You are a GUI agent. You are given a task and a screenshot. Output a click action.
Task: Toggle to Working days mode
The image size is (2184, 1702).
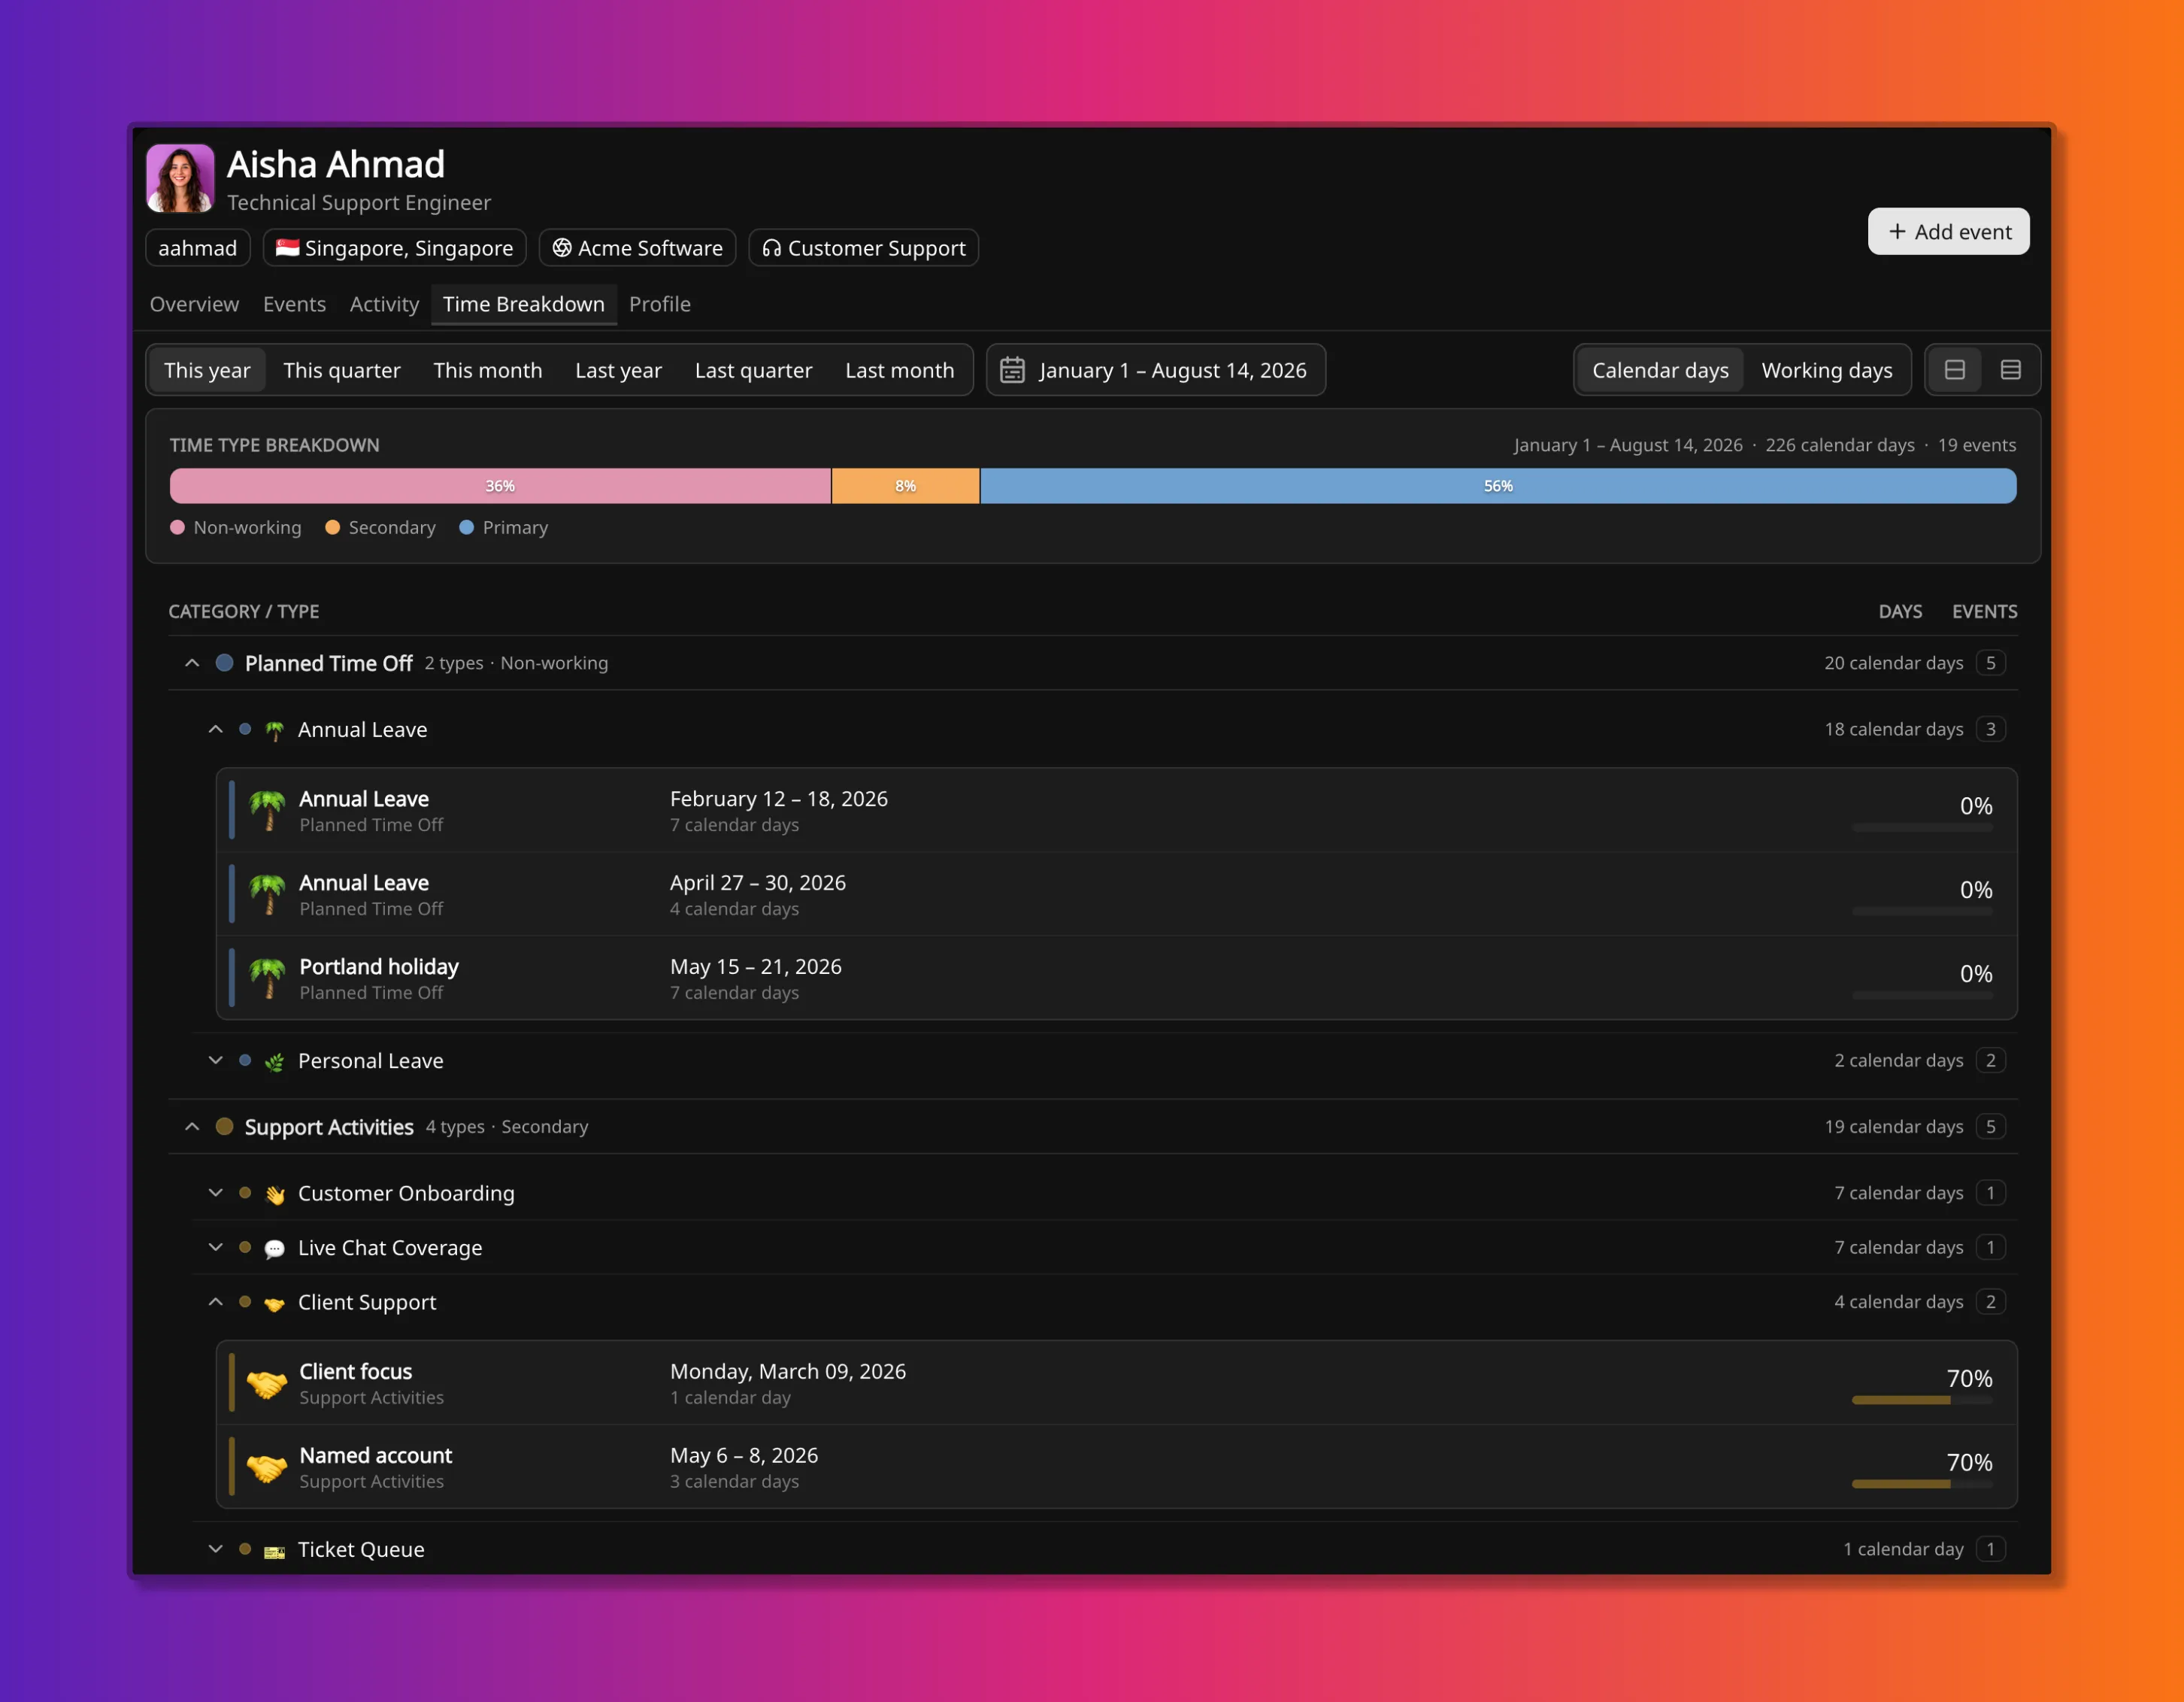pos(1826,370)
